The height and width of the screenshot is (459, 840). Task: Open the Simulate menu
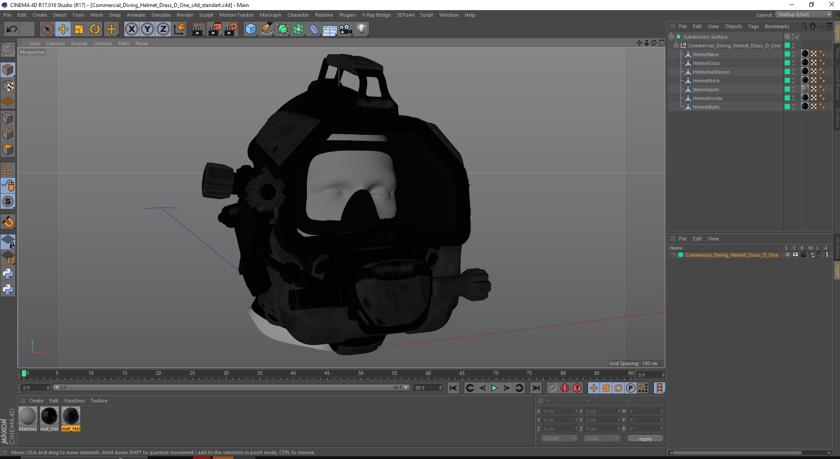click(161, 15)
